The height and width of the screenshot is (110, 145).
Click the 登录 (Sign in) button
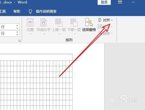pyautogui.click(x=104, y=2)
